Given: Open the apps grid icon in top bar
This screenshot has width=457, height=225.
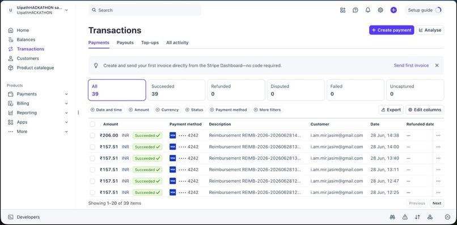Looking at the screenshot, I should tap(342, 10).
